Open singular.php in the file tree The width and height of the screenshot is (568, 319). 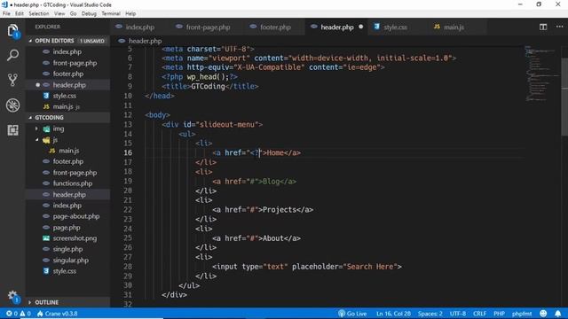(70, 260)
